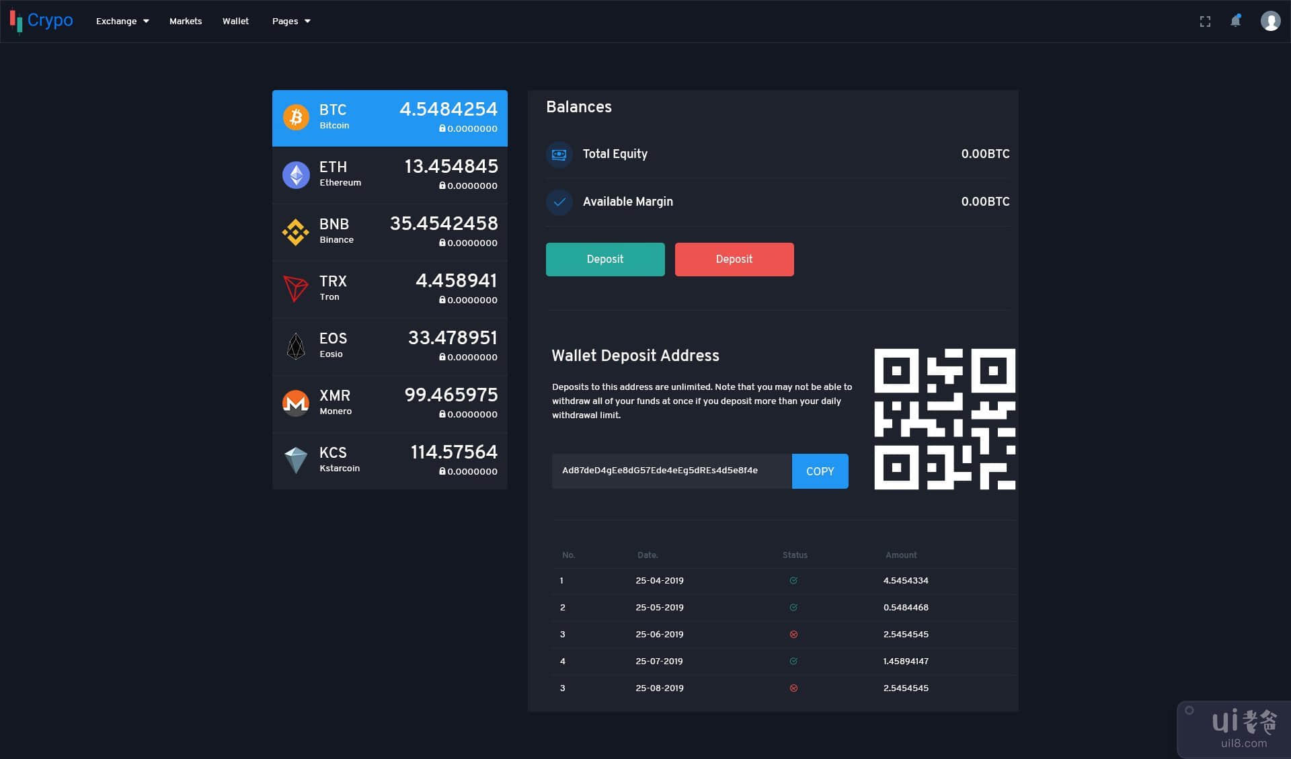Click the date 25-04-2019
This screenshot has width=1291, height=759.
pos(660,581)
